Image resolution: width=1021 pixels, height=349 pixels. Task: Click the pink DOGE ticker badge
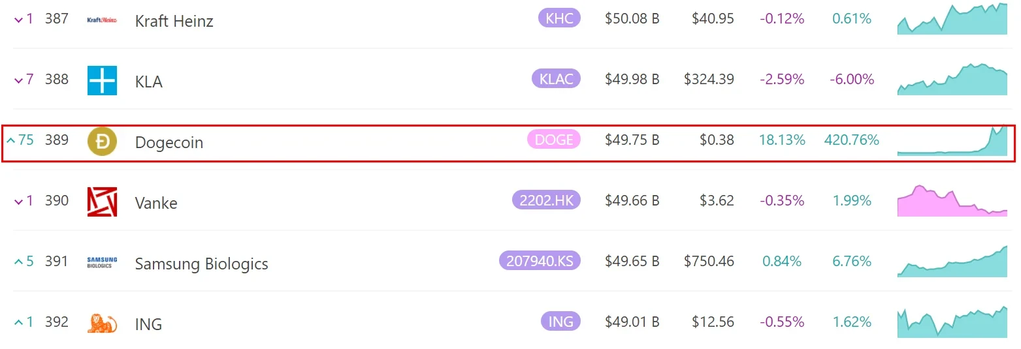[x=553, y=140]
